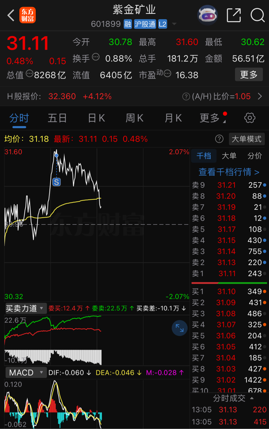Switch to 日K tab
The width and height of the screenshot is (269, 429).
[96, 118]
